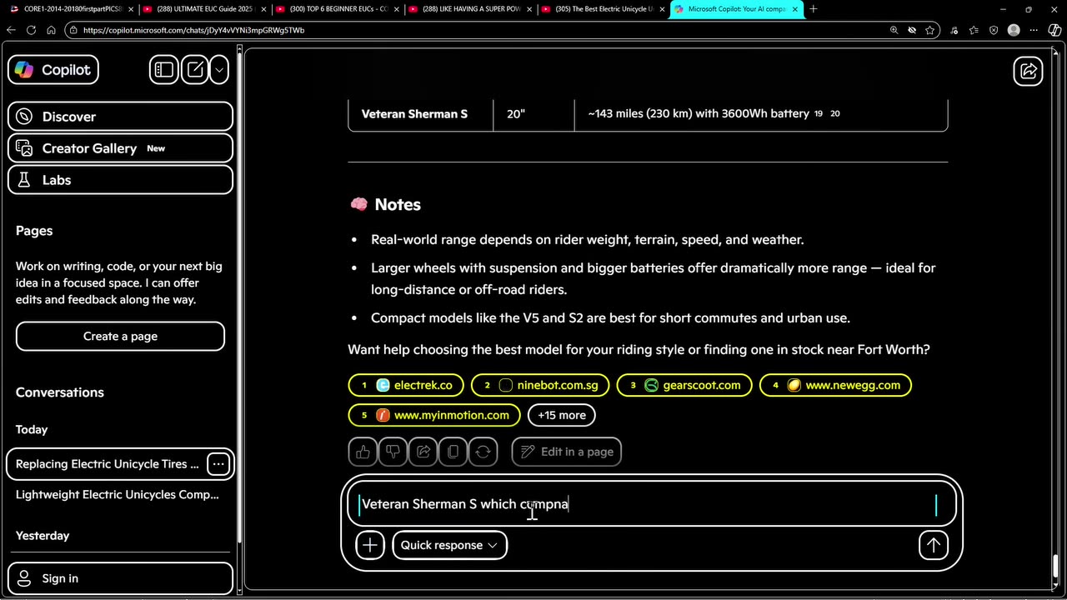
Task: Start a new chat with compose icon
Action: [195, 70]
